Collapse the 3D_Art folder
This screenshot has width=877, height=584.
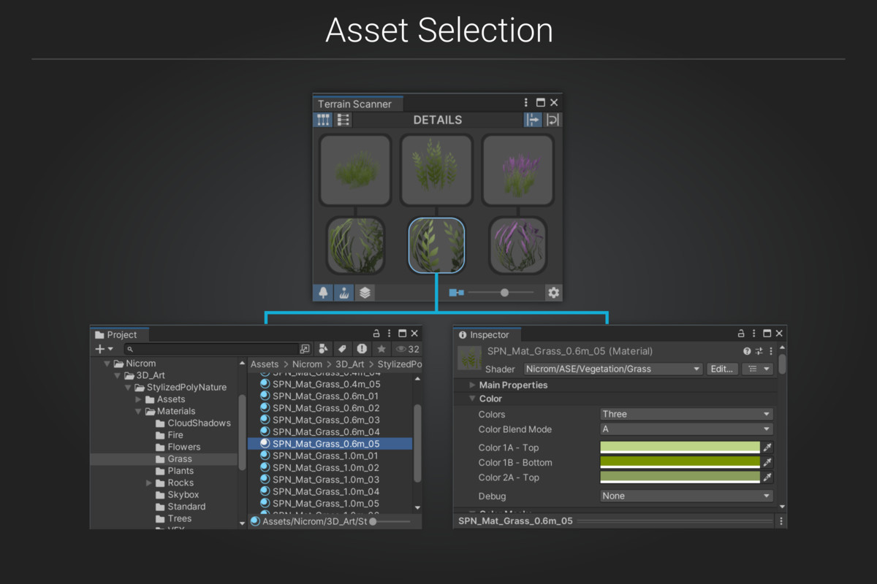click(x=117, y=375)
